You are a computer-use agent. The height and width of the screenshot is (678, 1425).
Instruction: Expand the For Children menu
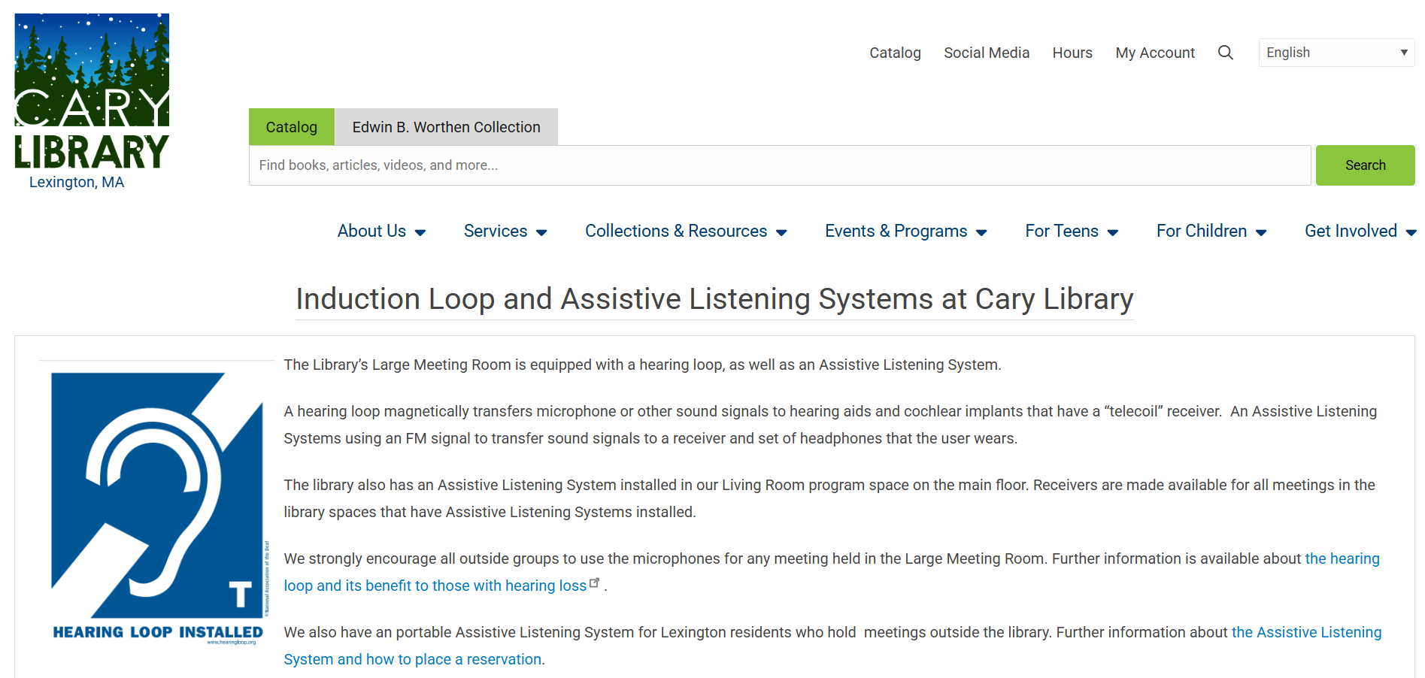pos(1211,232)
